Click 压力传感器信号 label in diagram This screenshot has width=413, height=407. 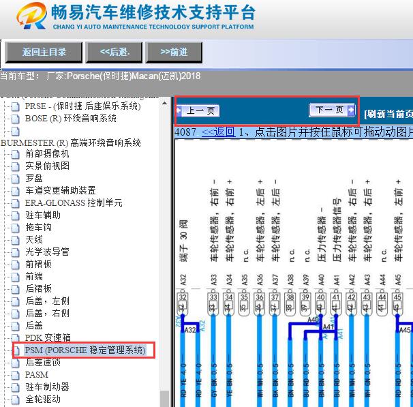(x=337, y=230)
